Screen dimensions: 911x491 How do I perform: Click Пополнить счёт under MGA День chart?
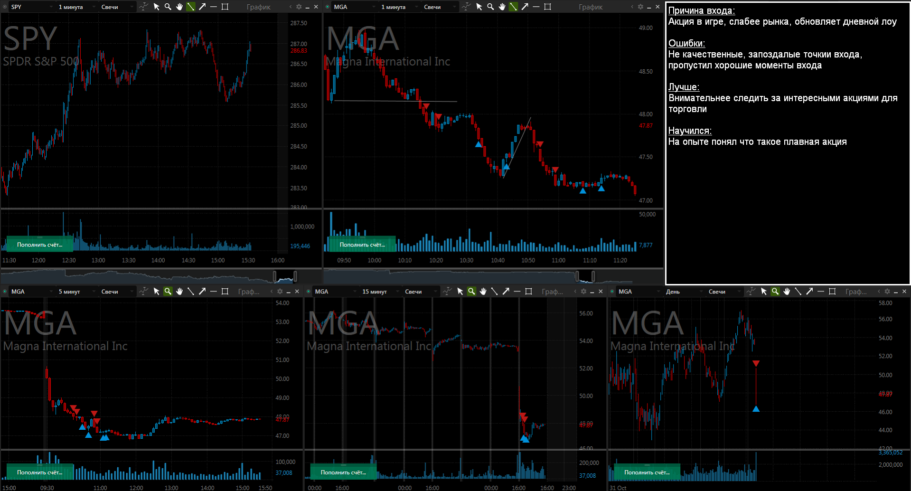click(x=647, y=472)
